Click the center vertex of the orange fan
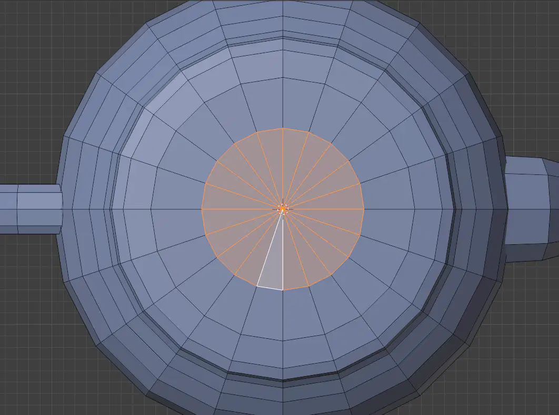The width and height of the screenshot is (559, 415). click(283, 209)
